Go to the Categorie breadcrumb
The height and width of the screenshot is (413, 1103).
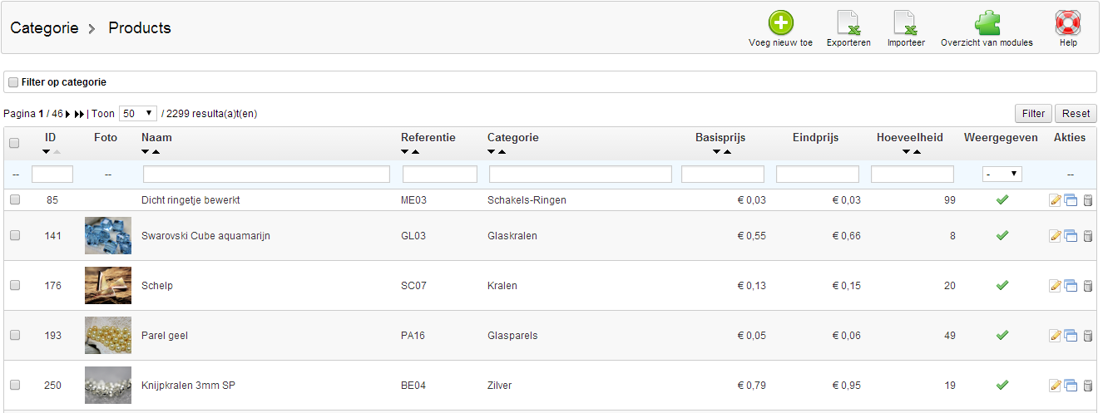click(44, 28)
